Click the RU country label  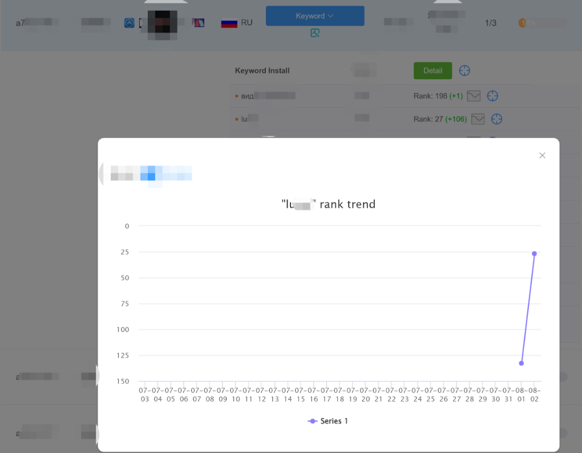pyautogui.click(x=246, y=23)
